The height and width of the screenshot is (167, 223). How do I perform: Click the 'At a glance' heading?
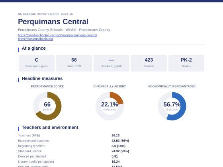coord(34,48)
